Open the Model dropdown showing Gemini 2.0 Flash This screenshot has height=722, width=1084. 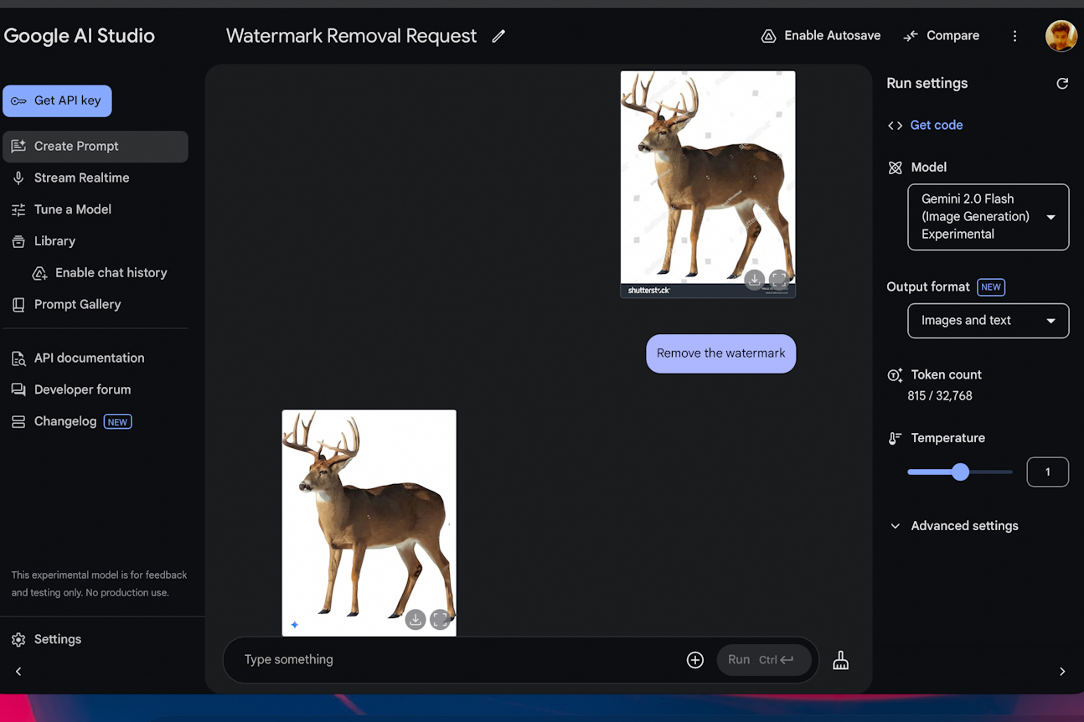pos(988,217)
